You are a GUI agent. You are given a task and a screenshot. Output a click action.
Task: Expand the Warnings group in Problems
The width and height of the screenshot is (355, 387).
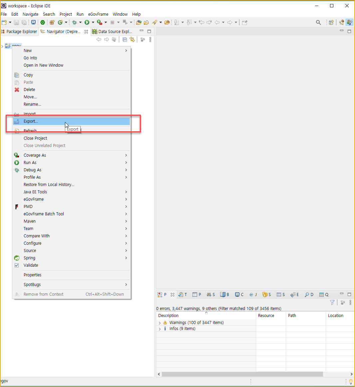click(160, 323)
